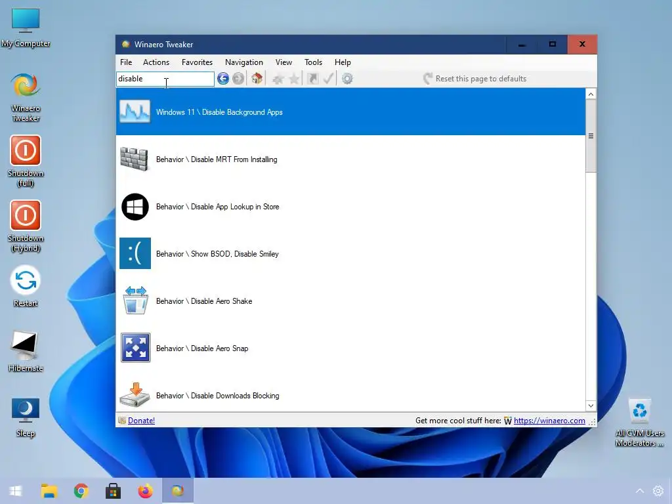
Task: Click the favorites star icon in toolbar
Action: [294, 79]
